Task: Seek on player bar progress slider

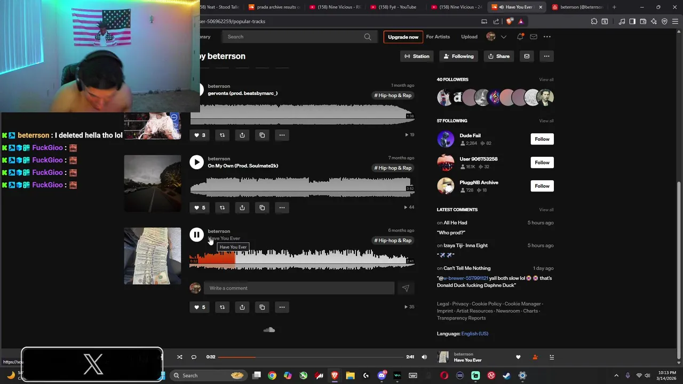Action: click(x=311, y=357)
